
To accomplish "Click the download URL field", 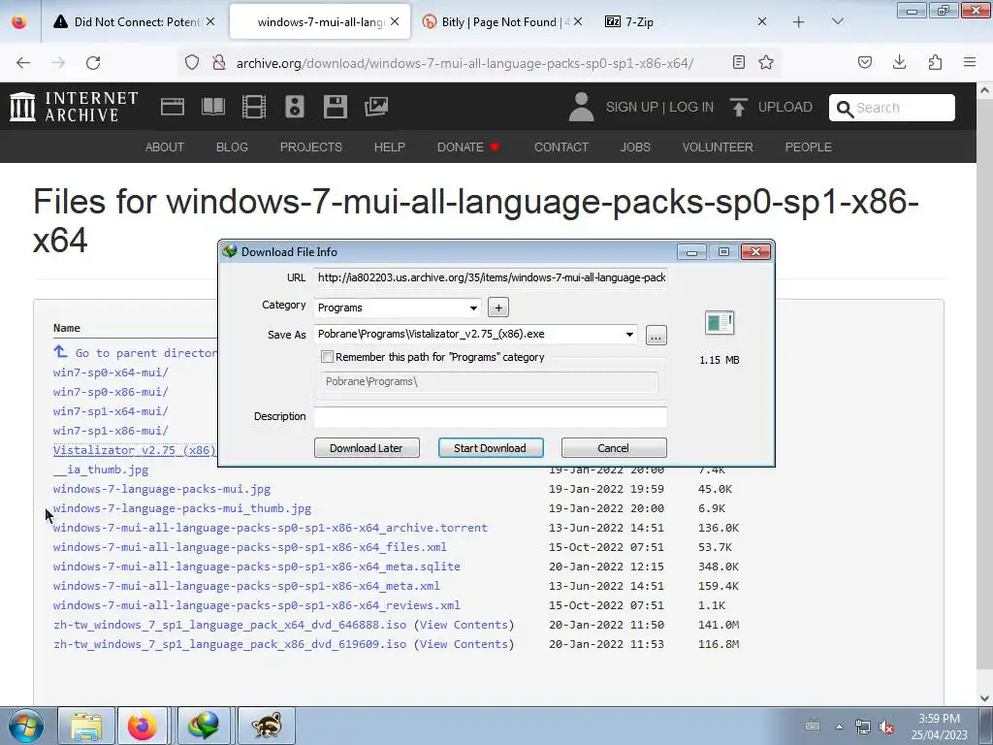I will coord(490,277).
